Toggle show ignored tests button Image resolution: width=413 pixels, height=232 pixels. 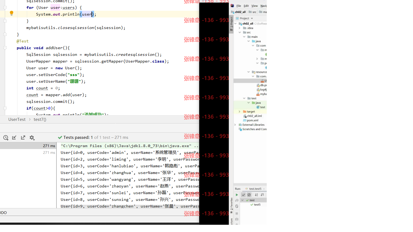249,195
